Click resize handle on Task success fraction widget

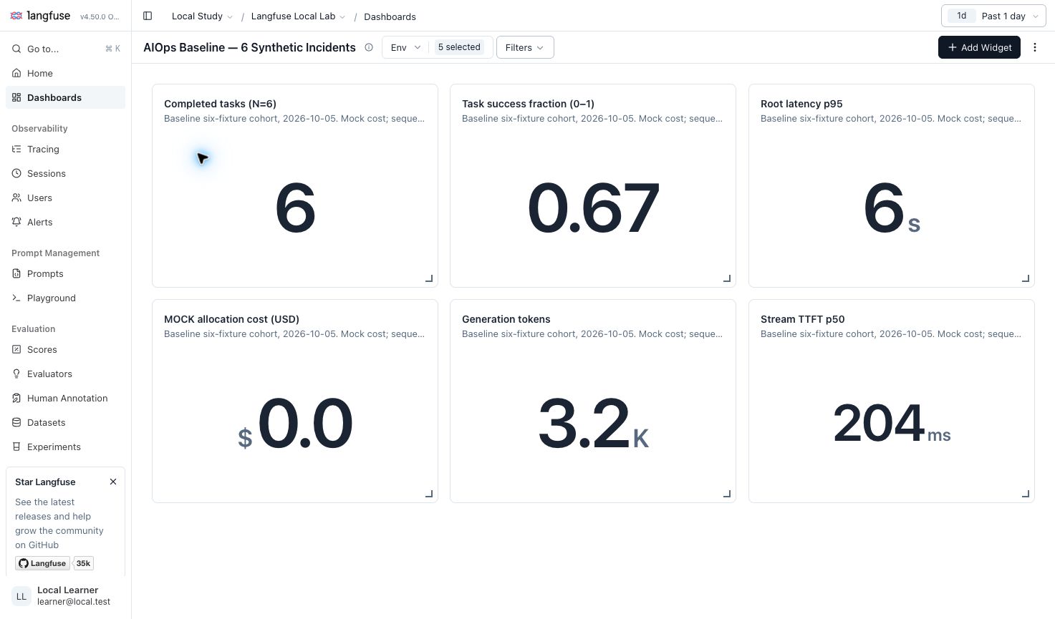[x=727, y=278]
